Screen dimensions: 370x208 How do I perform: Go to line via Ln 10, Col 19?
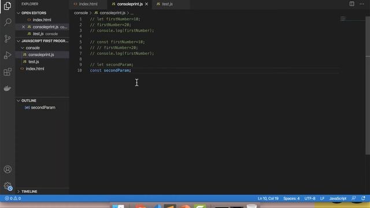[268, 198]
